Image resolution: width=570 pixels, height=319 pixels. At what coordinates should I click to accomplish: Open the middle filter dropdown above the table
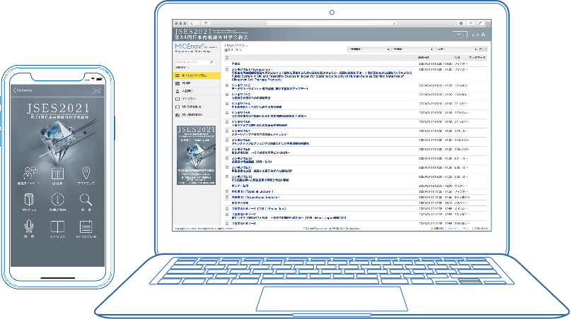click(x=412, y=49)
